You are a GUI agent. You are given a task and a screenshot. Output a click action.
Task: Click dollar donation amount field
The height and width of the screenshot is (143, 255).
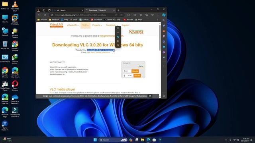[129, 75]
